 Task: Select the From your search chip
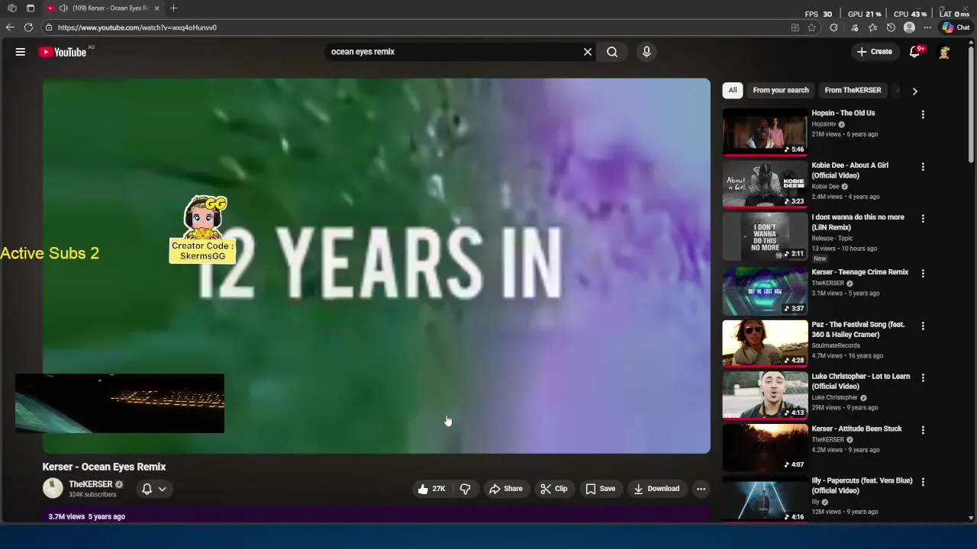pyautogui.click(x=781, y=90)
